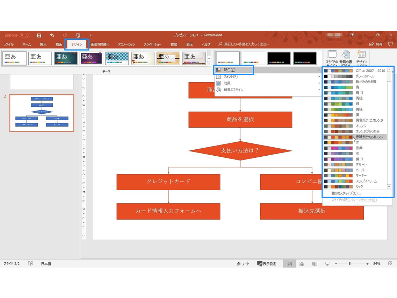Choose the Grayscale (グレースケール) color scheme
Image resolution: width=397 pixels, height=298 pixels.
point(364,76)
